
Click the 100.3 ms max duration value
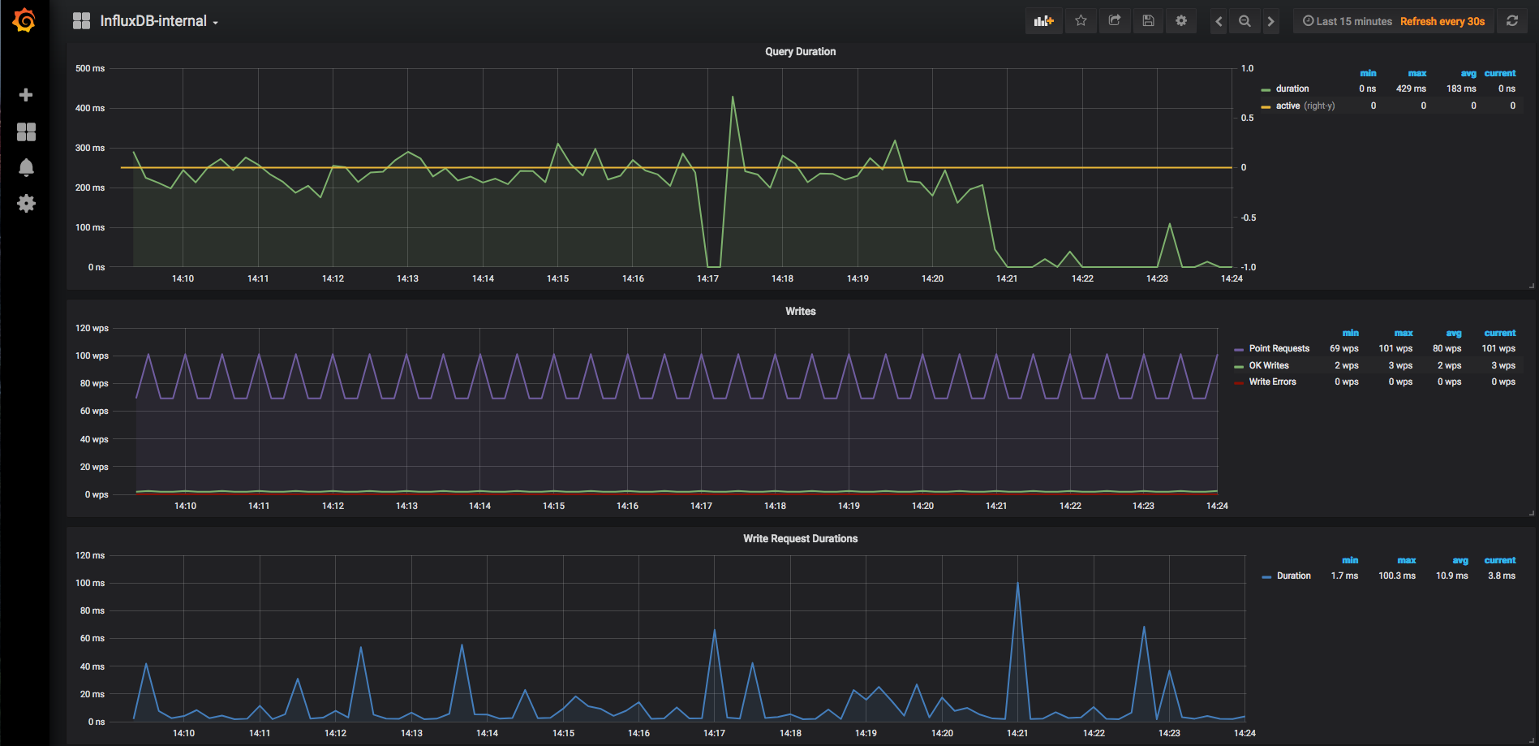click(x=1397, y=576)
